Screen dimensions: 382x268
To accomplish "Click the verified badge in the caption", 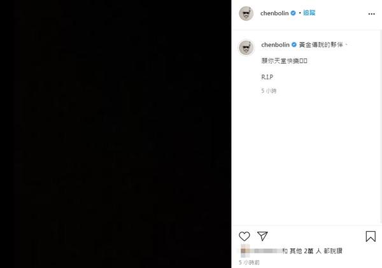I will click(294, 45).
